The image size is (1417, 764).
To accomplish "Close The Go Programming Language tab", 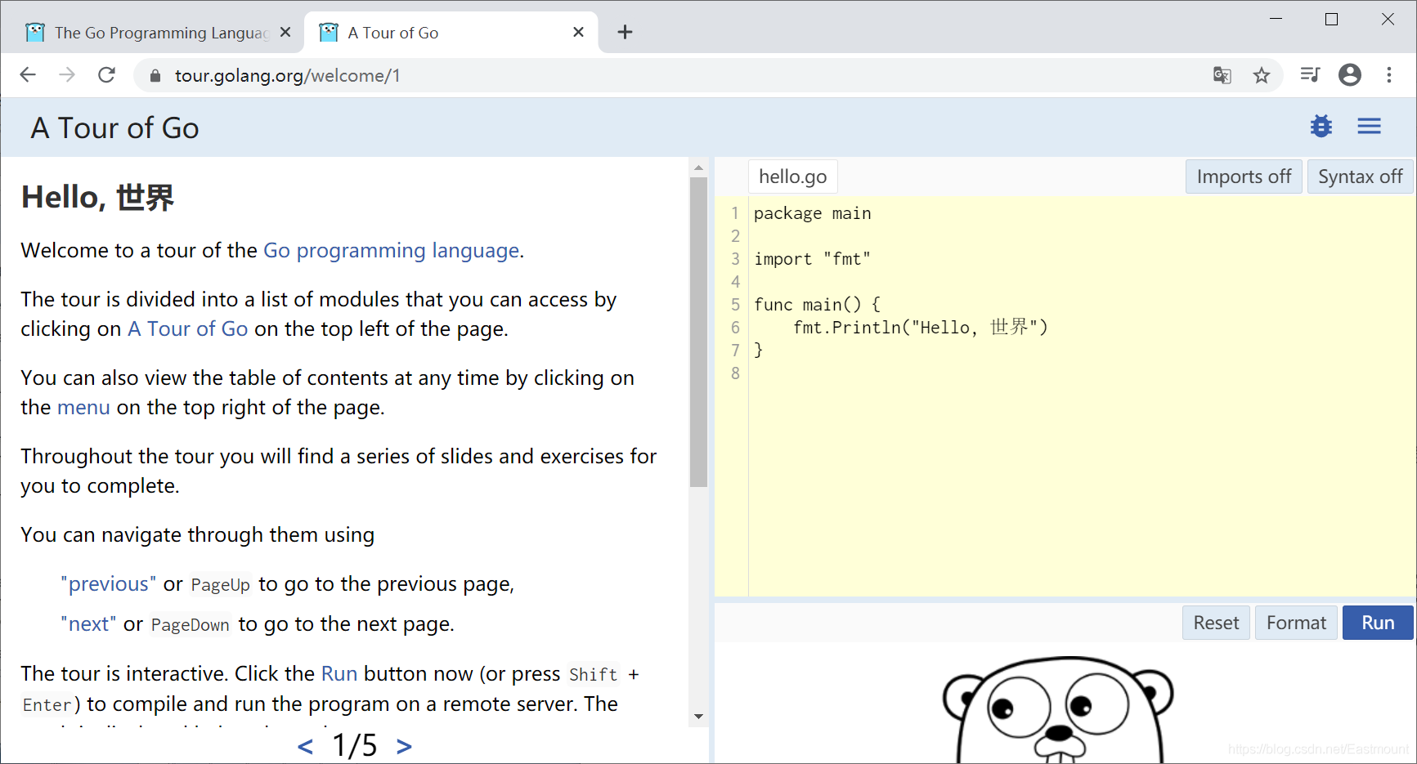I will pyautogui.click(x=285, y=32).
